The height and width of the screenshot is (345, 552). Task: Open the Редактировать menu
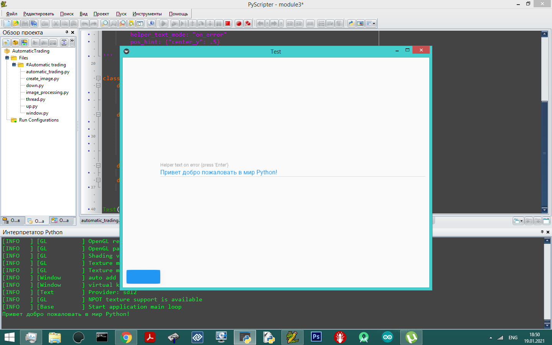click(x=39, y=14)
